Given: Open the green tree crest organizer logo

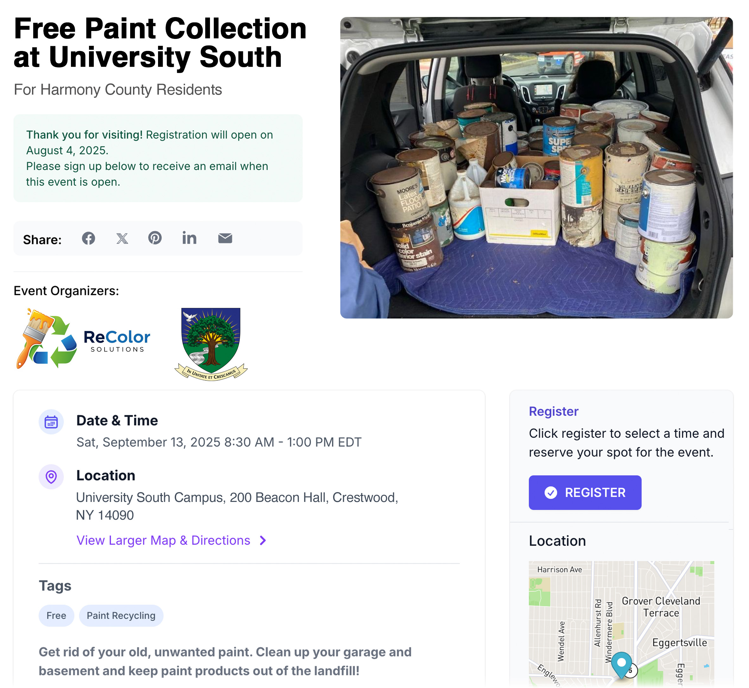Looking at the screenshot, I should click(x=211, y=344).
